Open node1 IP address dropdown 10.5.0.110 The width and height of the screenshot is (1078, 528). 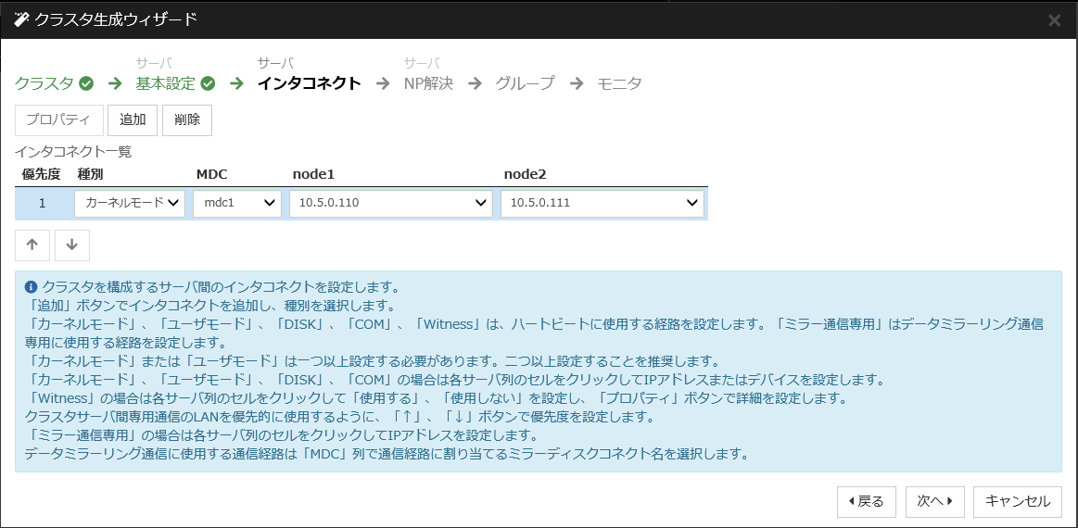[x=390, y=203]
